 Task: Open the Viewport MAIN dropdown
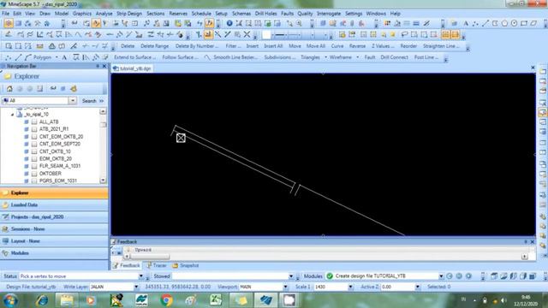285,287
